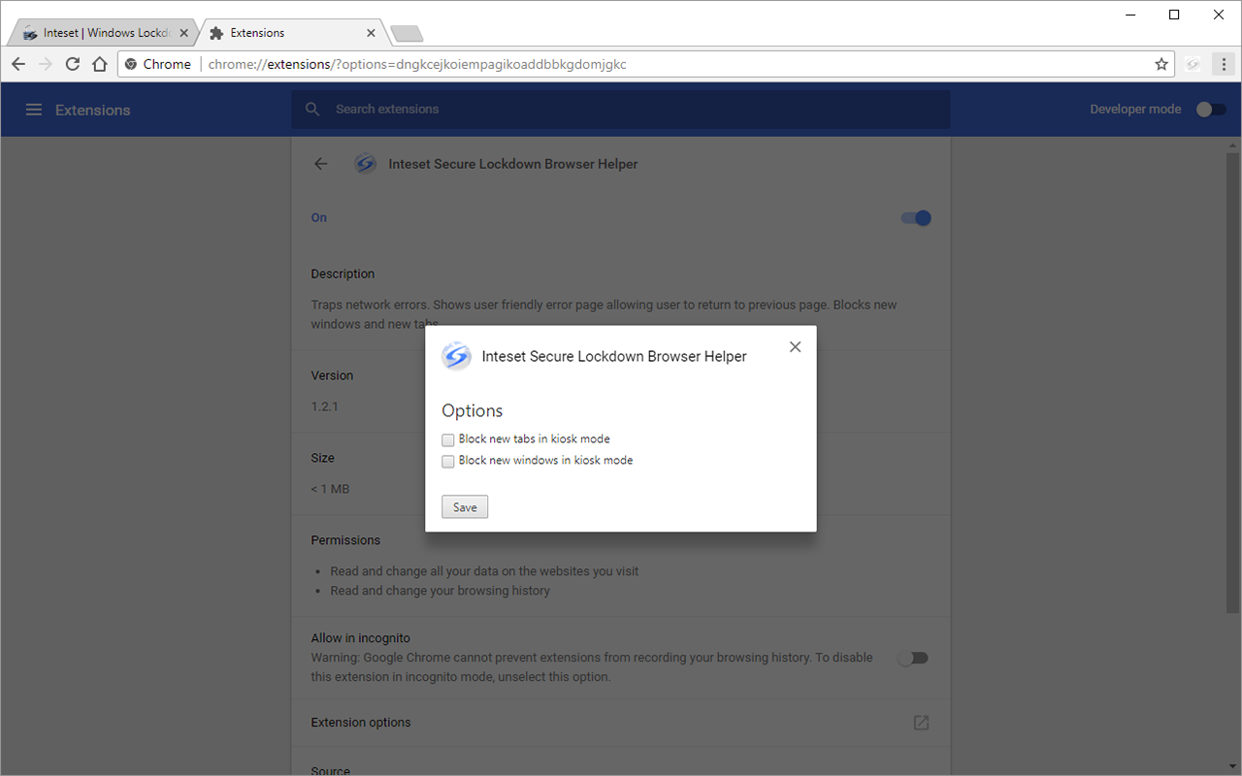Turn off the extension On switch

click(x=916, y=218)
